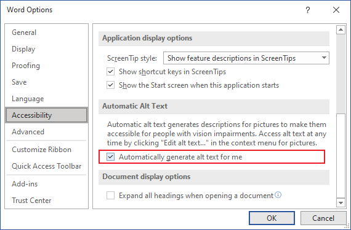Go to Proofing options
Screen dimensions: 351x230
26,66
